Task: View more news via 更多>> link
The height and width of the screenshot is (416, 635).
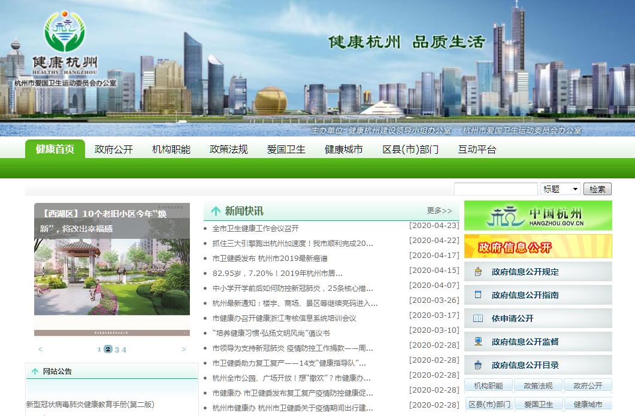Action: click(439, 211)
